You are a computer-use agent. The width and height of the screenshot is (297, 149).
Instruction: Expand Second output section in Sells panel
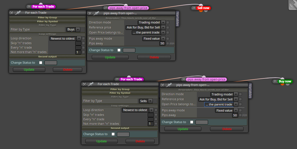(120, 128)
